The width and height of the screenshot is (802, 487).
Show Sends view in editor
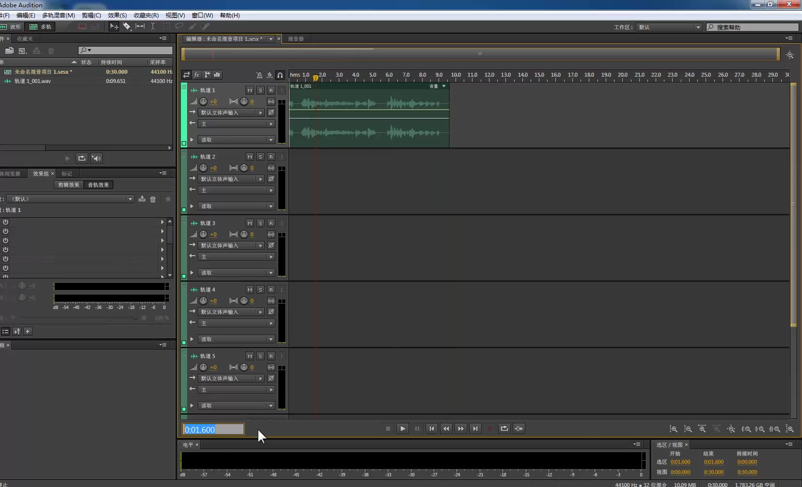pyautogui.click(x=207, y=75)
